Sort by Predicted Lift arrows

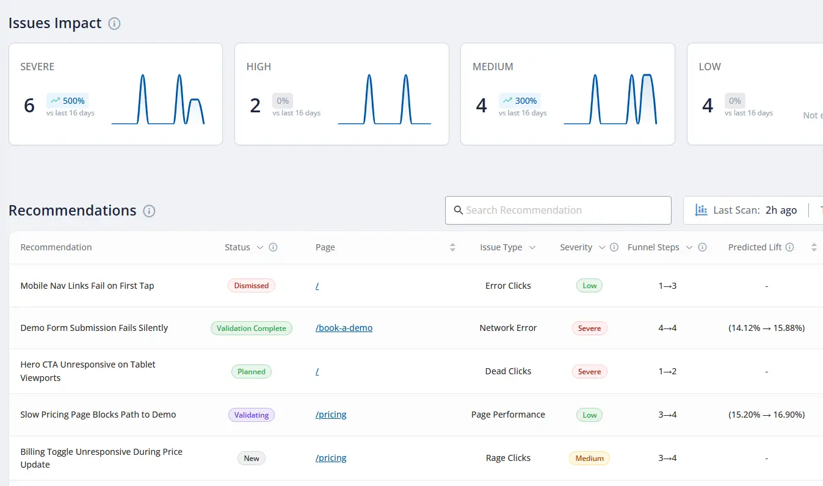[x=814, y=247]
